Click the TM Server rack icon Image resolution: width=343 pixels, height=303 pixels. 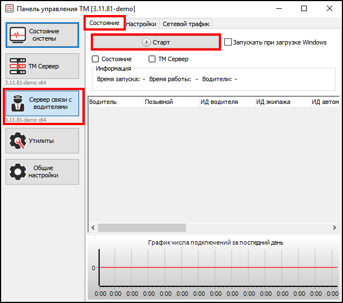(18, 67)
